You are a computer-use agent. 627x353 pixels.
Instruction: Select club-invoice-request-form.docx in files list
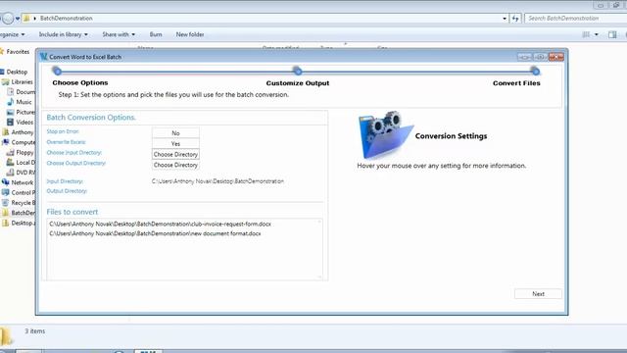point(160,225)
